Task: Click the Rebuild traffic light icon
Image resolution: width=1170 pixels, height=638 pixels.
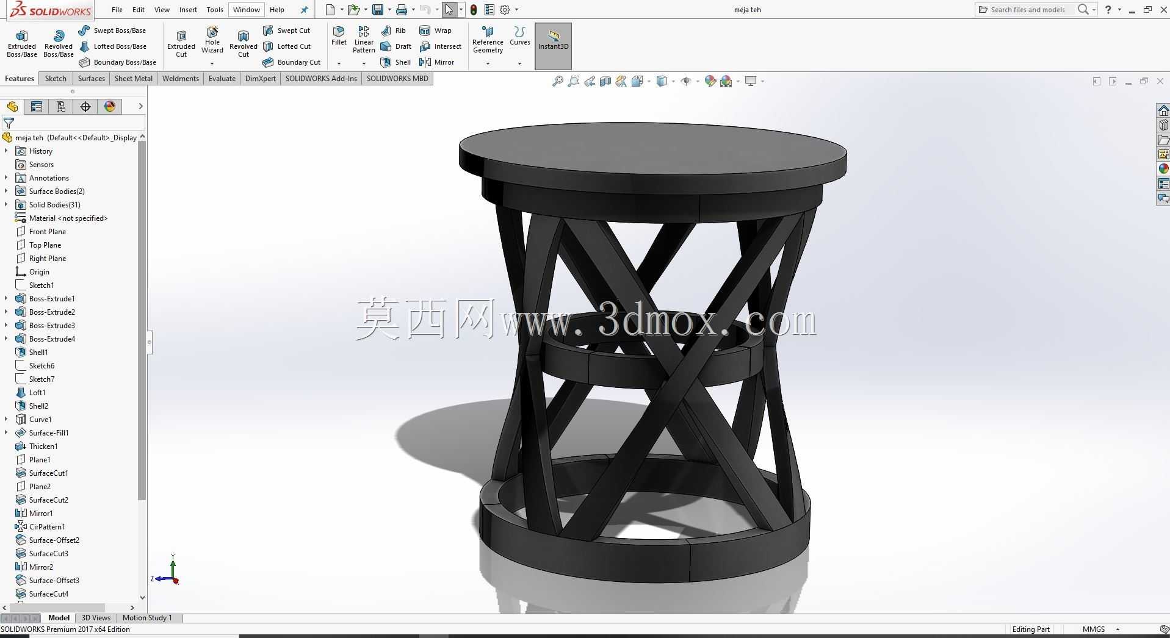Action: point(474,10)
